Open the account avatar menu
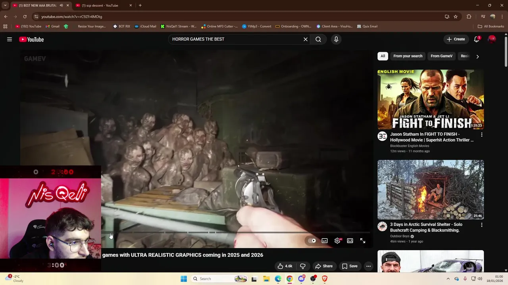508x285 pixels. click(x=492, y=39)
